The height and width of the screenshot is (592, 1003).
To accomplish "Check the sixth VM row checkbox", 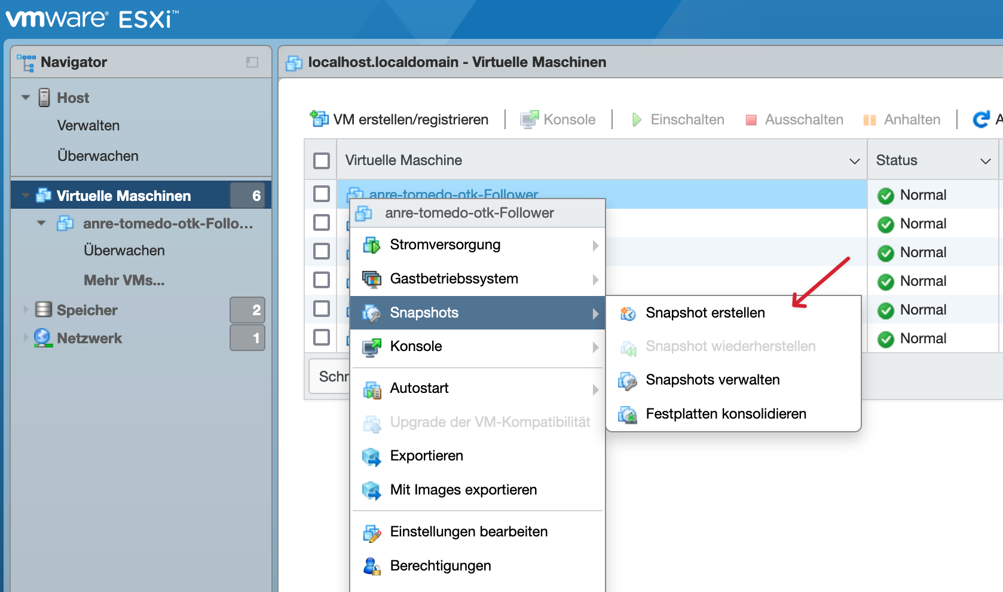I will click(x=322, y=337).
